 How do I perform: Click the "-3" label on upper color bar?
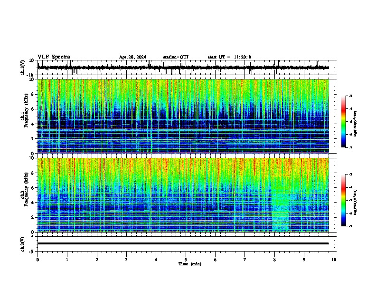[x=350, y=96]
